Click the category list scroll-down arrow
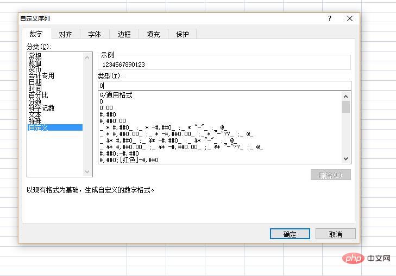This screenshot has width=396, height=276. click(87, 172)
